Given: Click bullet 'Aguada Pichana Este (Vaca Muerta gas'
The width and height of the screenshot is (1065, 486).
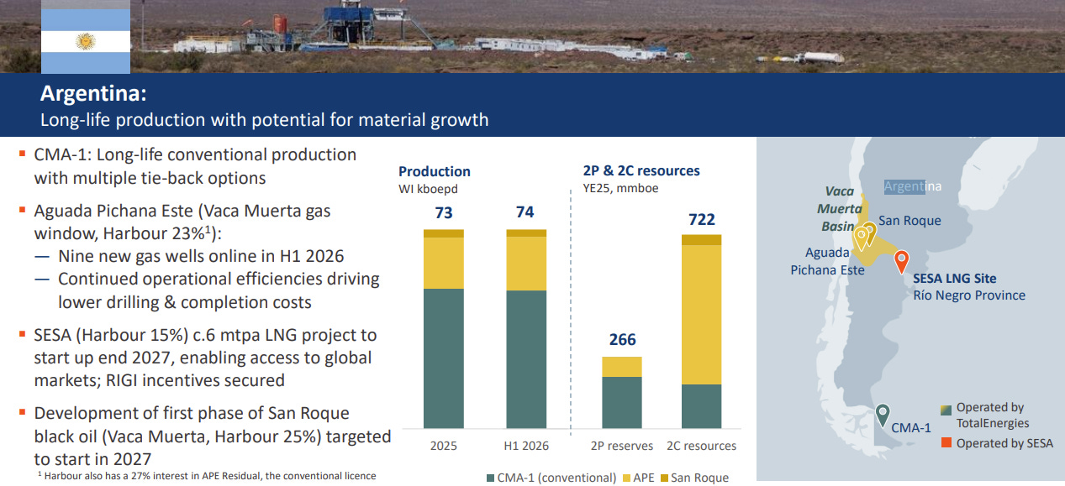Looking at the screenshot, I should click(197, 210).
